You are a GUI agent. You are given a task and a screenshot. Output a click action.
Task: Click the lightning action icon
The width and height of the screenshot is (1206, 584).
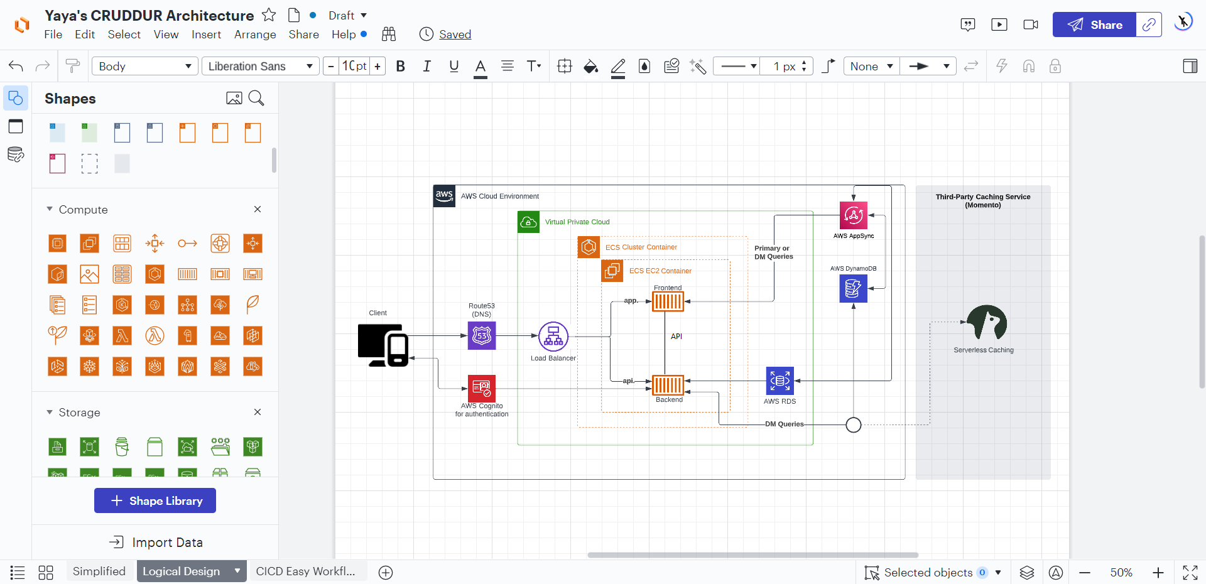coord(1002,66)
